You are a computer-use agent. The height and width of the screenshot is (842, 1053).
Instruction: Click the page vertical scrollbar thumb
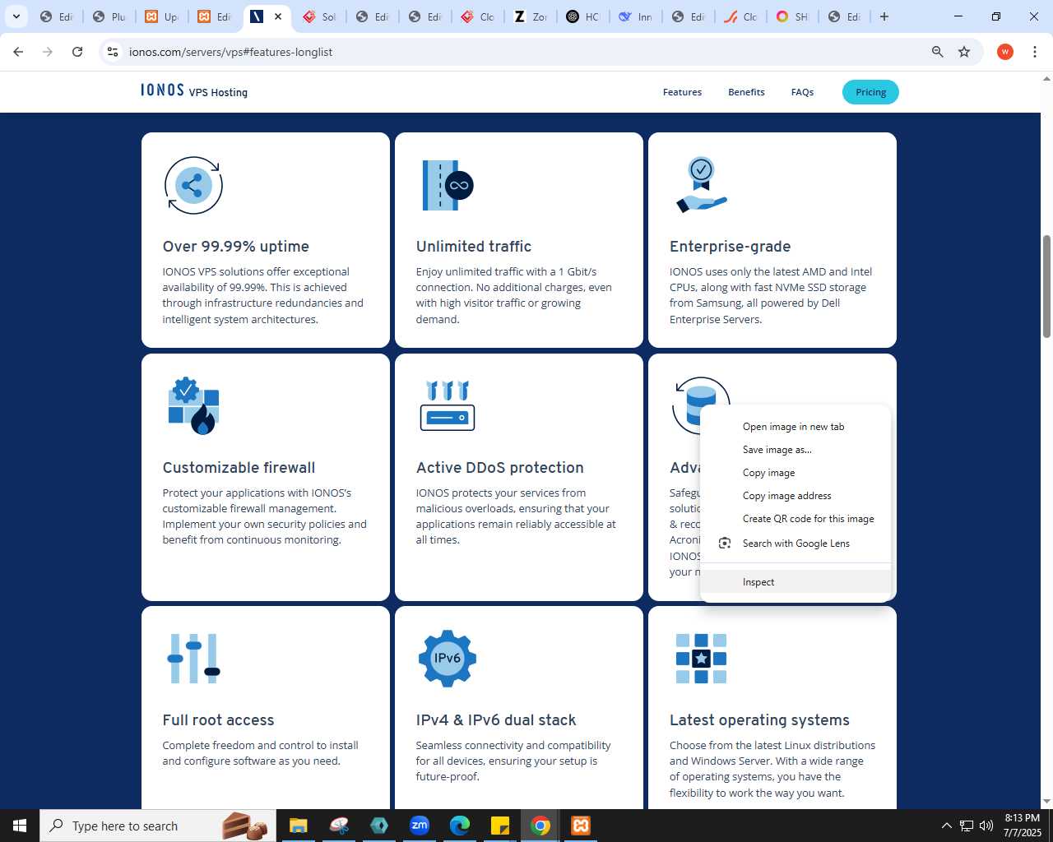click(1046, 286)
